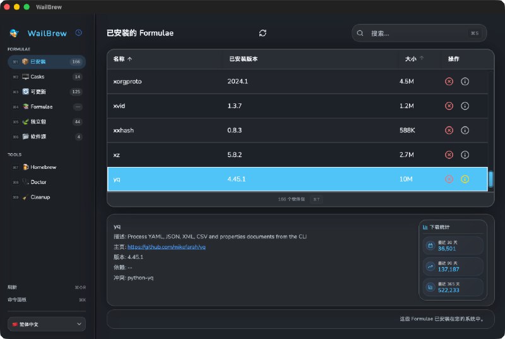Screen dimensions: 505x339
Task: Click the python-yq conflict text
Action: tap(140, 278)
